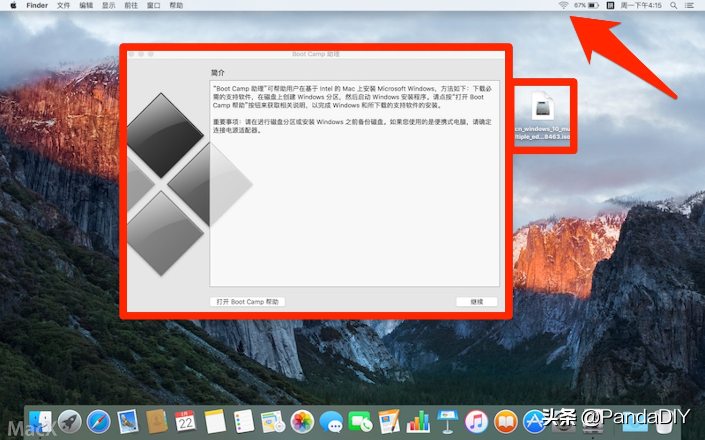Open Spotlight search in the menu bar
This screenshot has width=705, height=440.
point(674,5)
